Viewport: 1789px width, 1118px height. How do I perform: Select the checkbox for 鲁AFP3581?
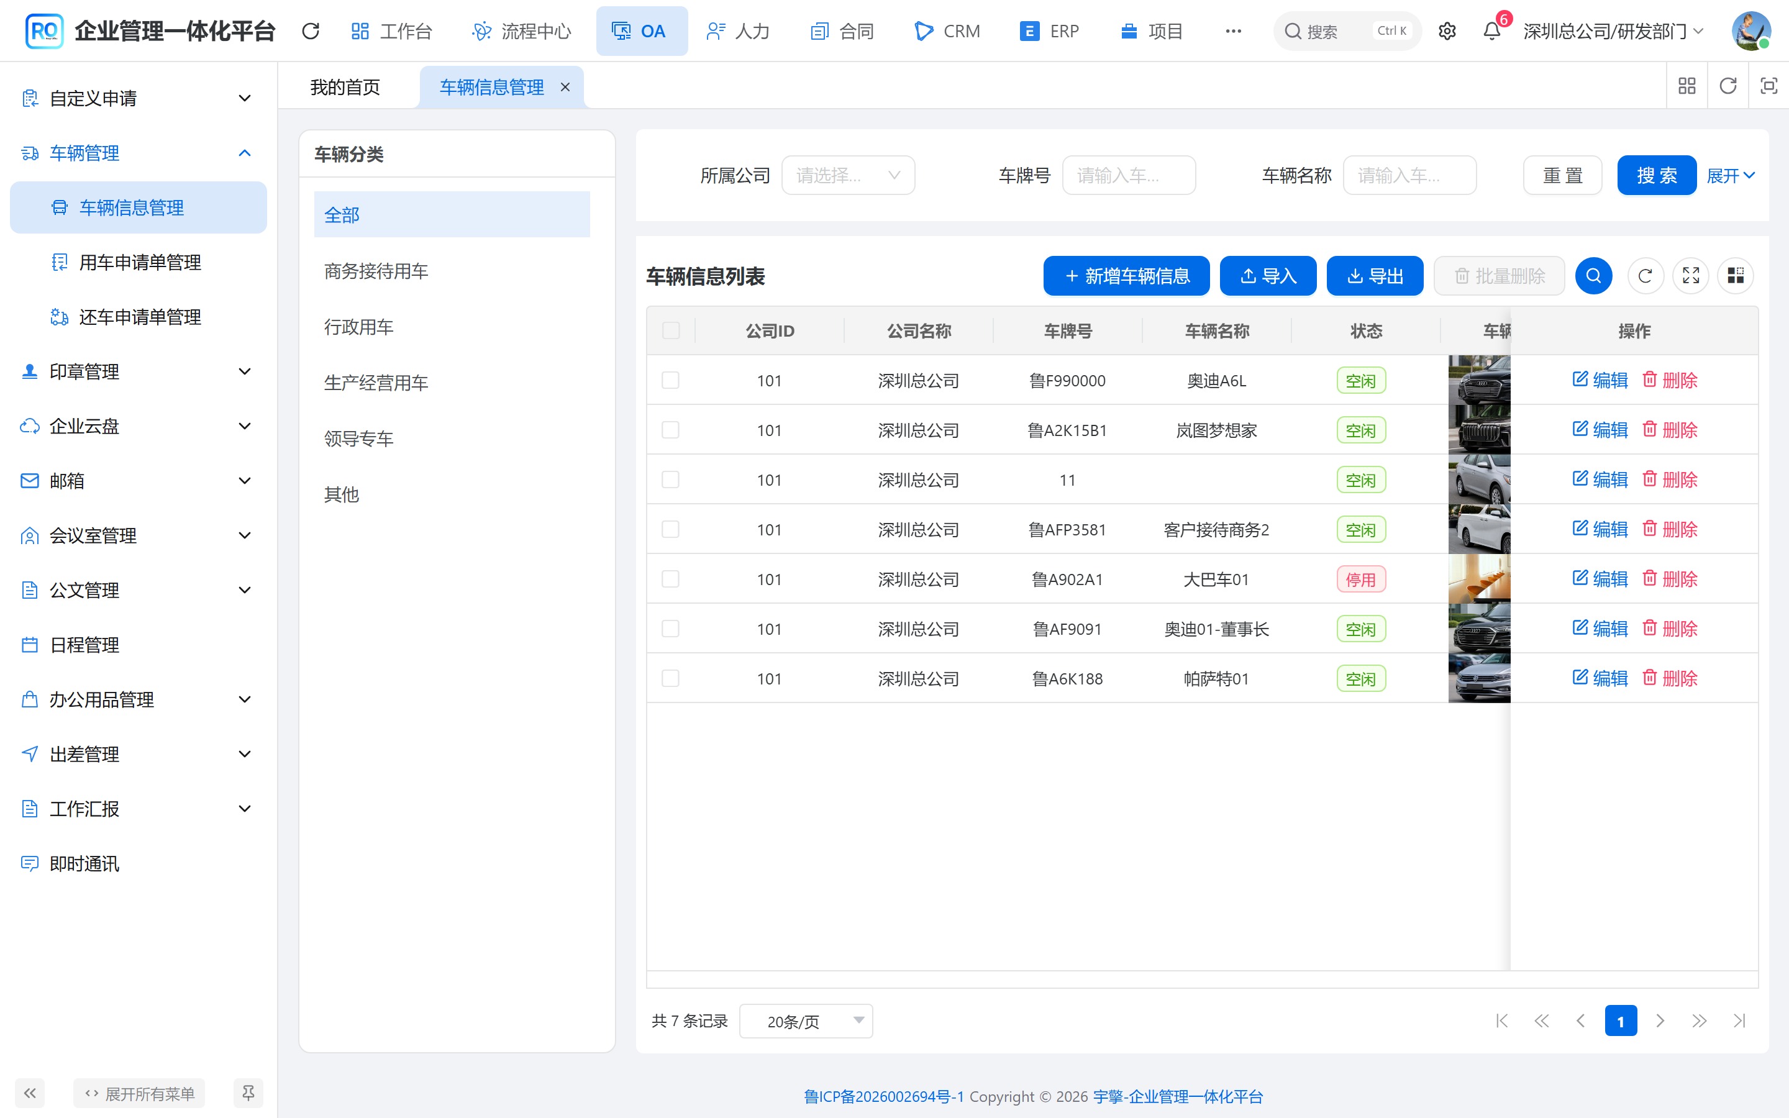click(670, 529)
